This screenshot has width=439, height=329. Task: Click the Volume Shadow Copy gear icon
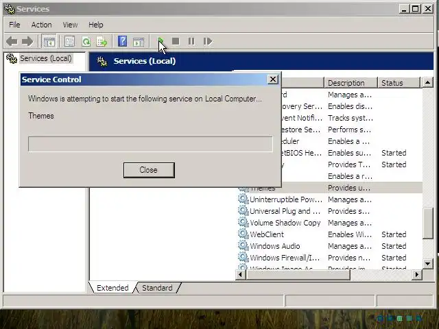pyautogui.click(x=243, y=223)
